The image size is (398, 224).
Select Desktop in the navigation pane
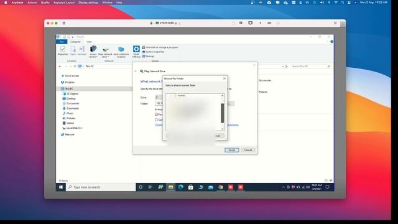(x=69, y=98)
